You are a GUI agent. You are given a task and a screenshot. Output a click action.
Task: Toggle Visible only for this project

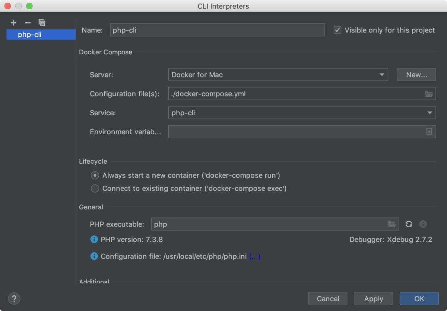click(x=337, y=30)
